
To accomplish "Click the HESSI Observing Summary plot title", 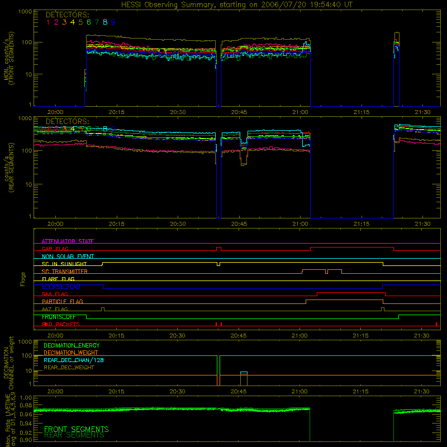I will pyautogui.click(x=237, y=5).
